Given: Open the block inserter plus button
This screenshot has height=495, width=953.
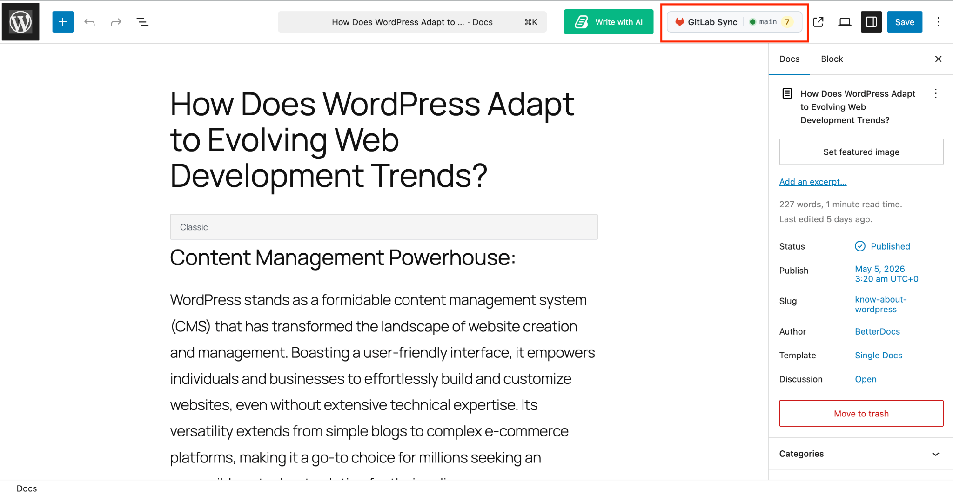Looking at the screenshot, I should click(63, 22).
